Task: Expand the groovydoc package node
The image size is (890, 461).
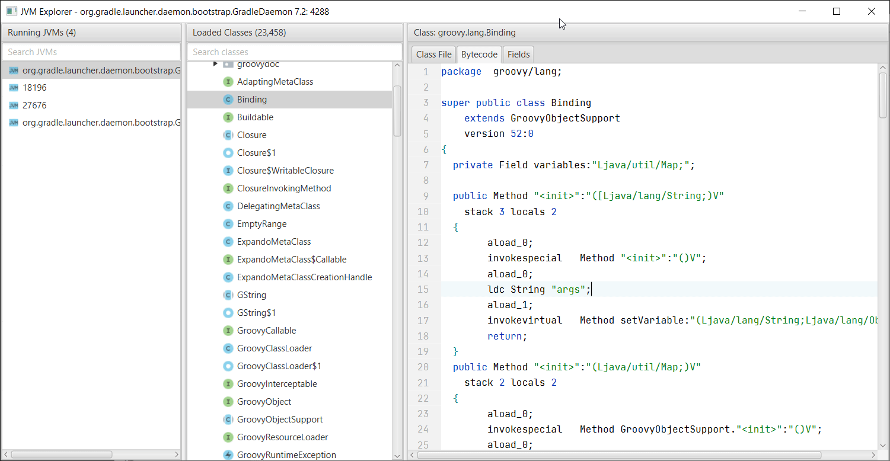Action: point(215,64)
